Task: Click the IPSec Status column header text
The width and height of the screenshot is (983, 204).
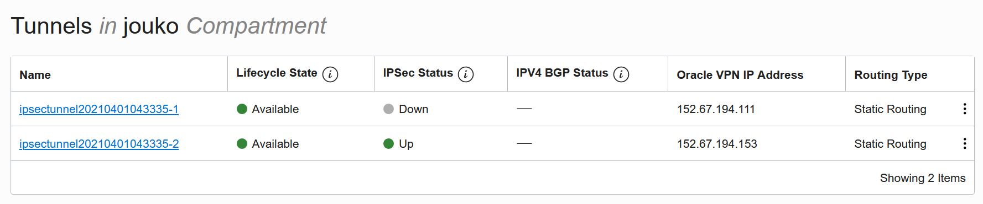Action: [418, 73]
